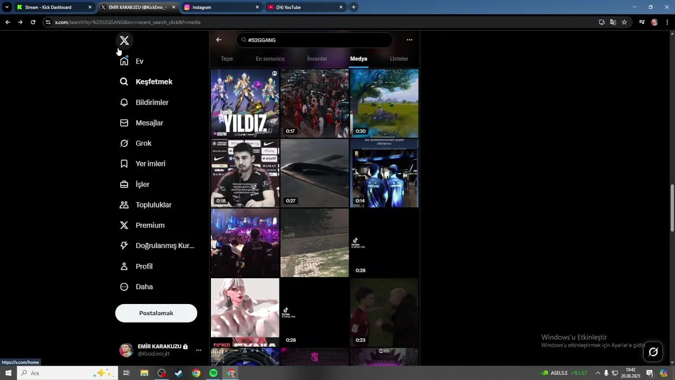Open Premium X icon in sidebar
This screenshot has height=380, width=675.
(124, 225)
